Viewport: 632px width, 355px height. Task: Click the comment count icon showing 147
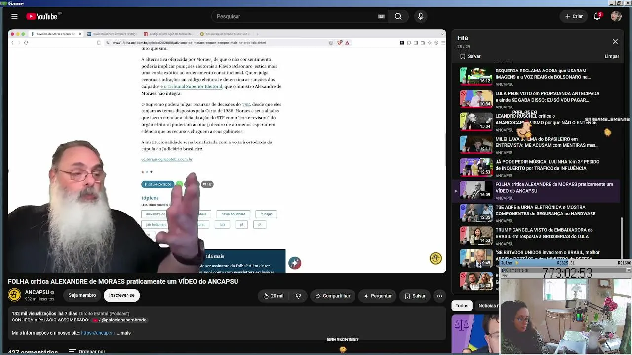coord(207,184)
